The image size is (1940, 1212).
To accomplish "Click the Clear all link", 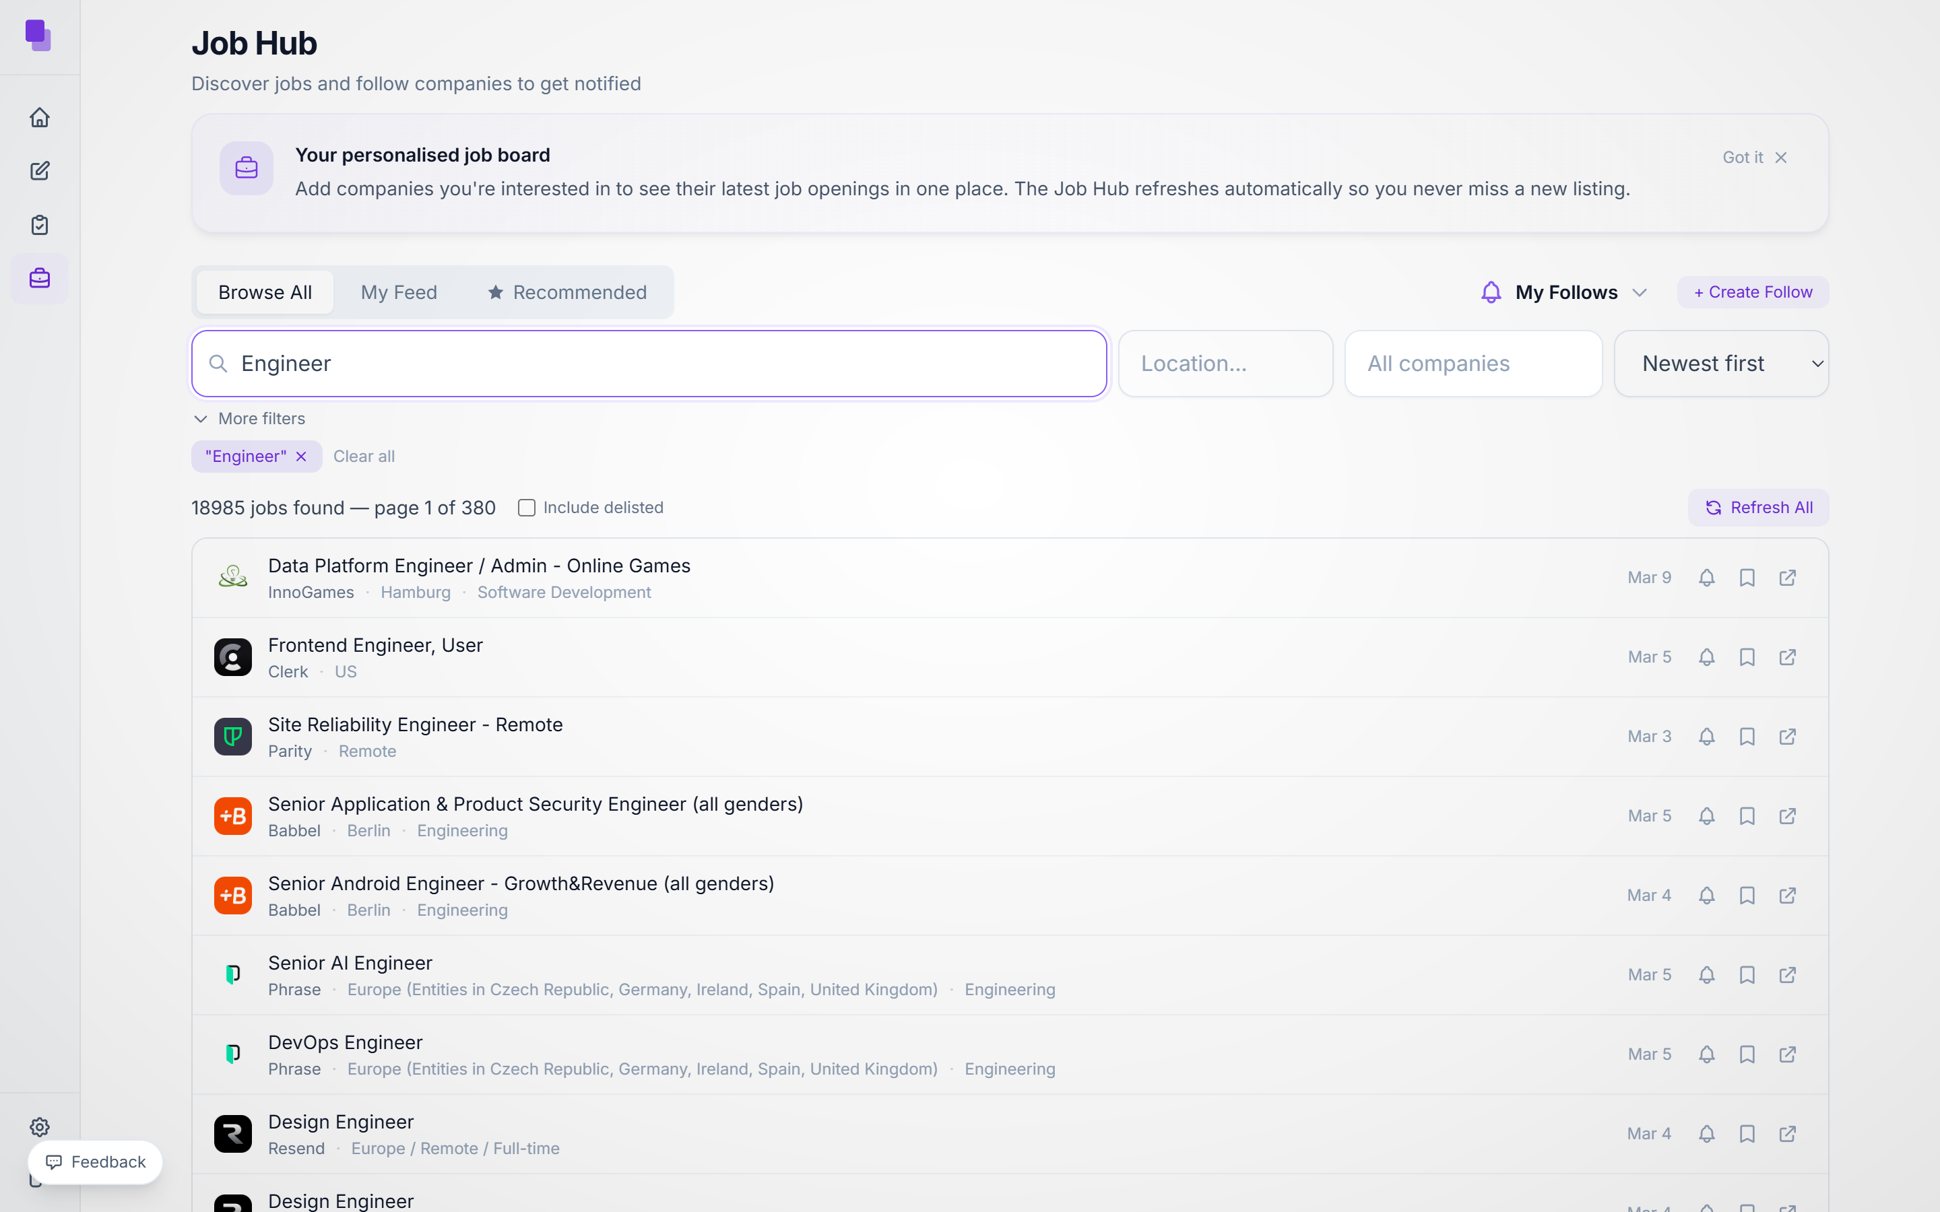I will click(x=364, y=456).
